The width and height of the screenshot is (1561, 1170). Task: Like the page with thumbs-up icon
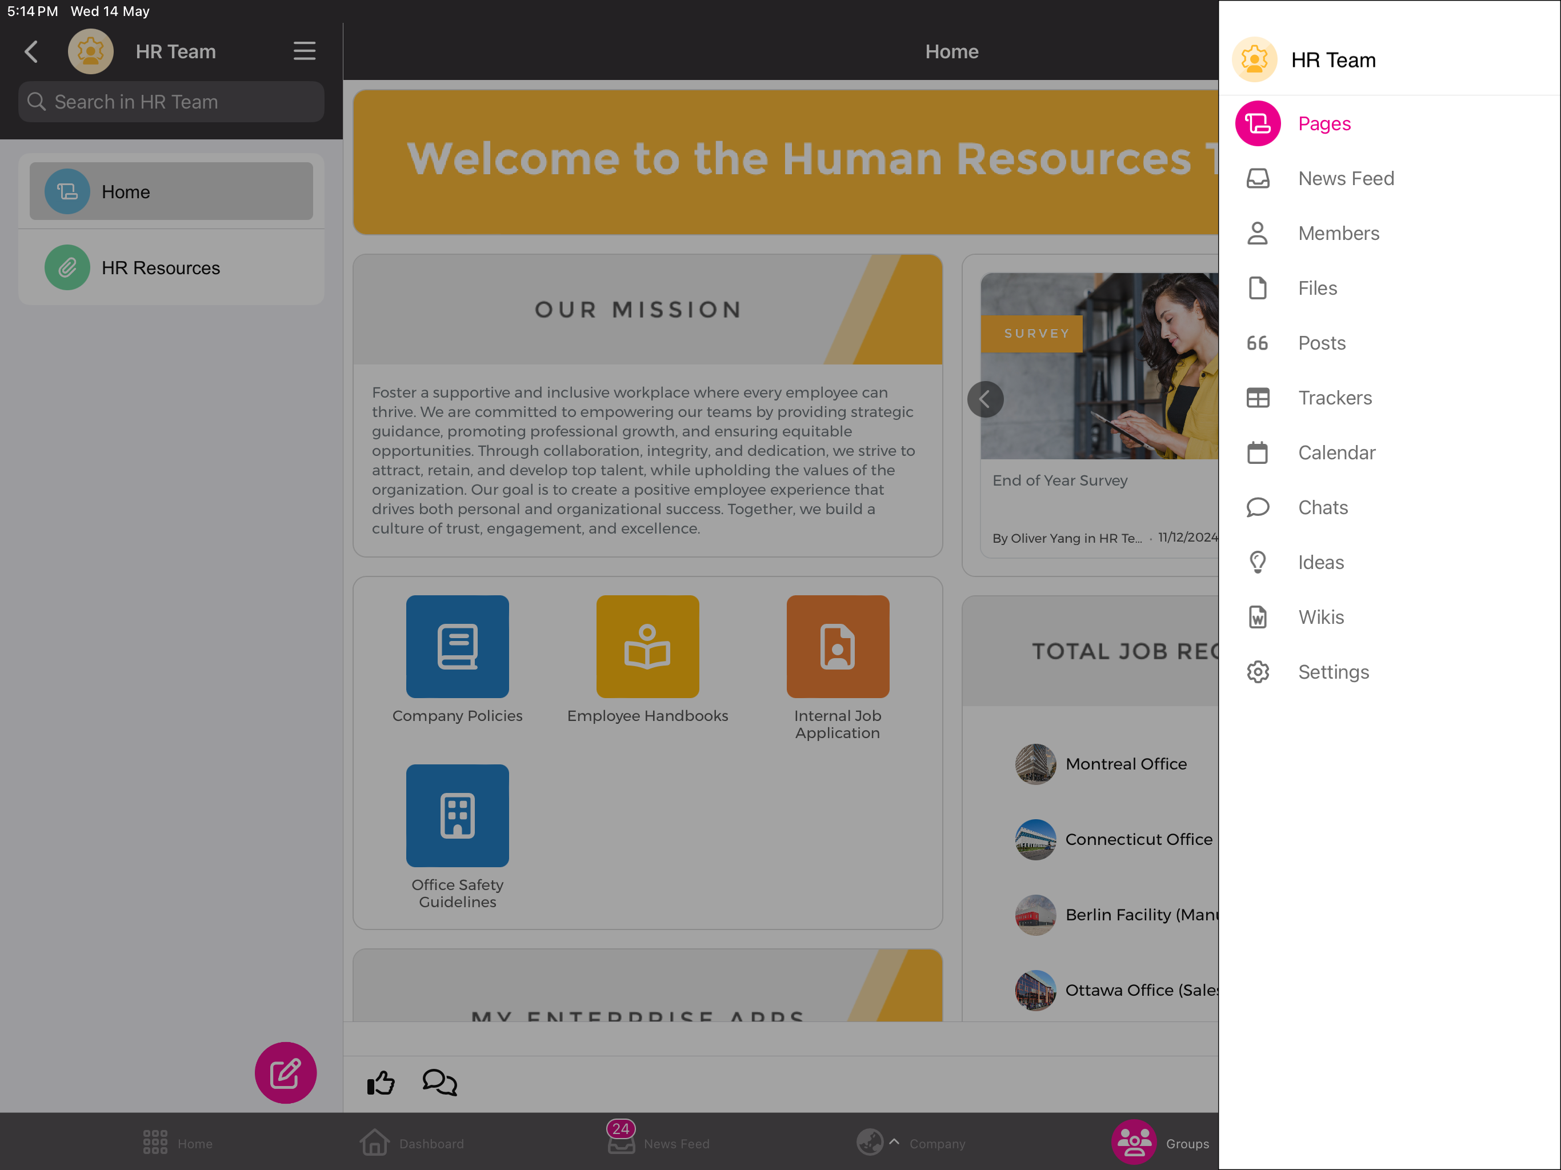coord(381,1083)
